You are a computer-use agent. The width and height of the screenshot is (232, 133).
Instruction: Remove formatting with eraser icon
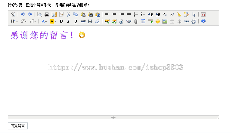(97, 21)
